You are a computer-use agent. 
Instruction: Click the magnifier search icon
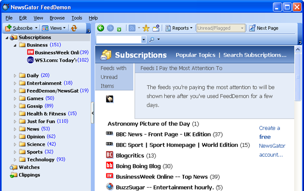coord(152,39)
